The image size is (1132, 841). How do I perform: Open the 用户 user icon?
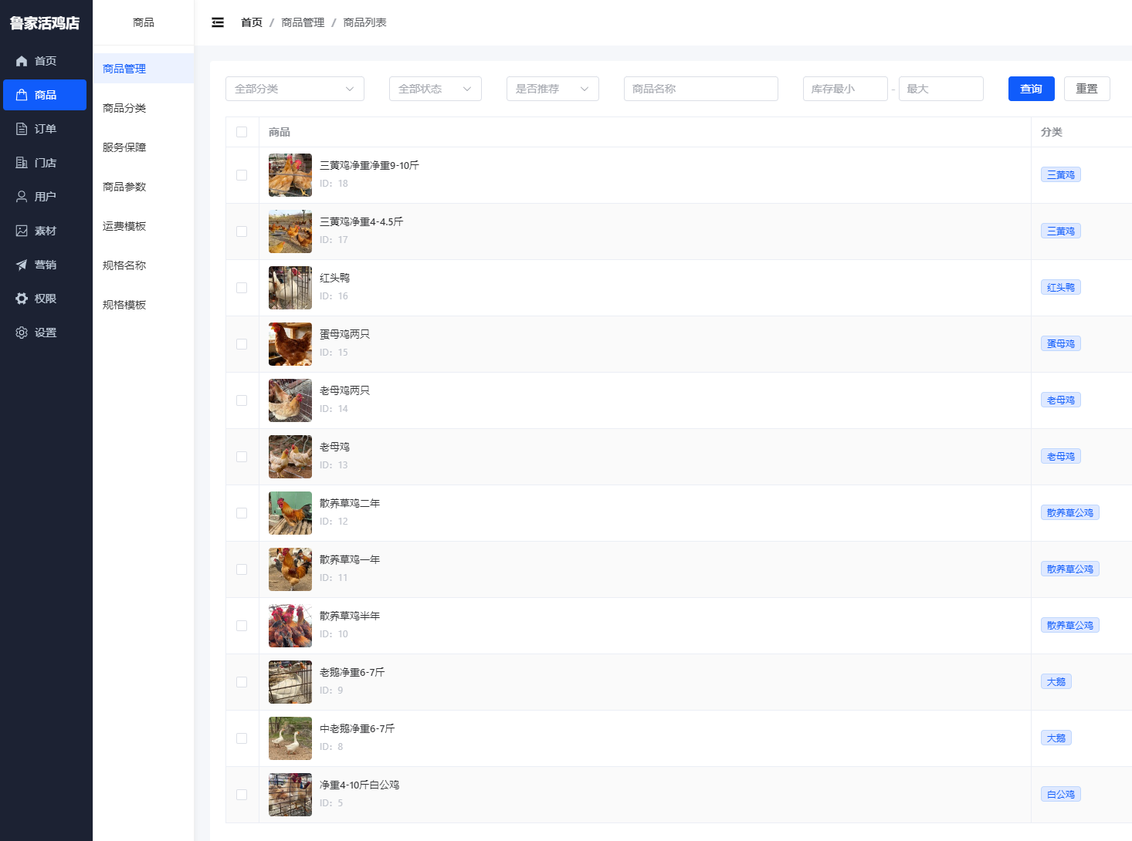(x=22, y=197)
